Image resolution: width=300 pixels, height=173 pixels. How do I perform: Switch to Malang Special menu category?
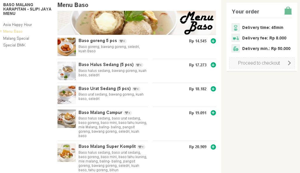[x=16, y=38]
